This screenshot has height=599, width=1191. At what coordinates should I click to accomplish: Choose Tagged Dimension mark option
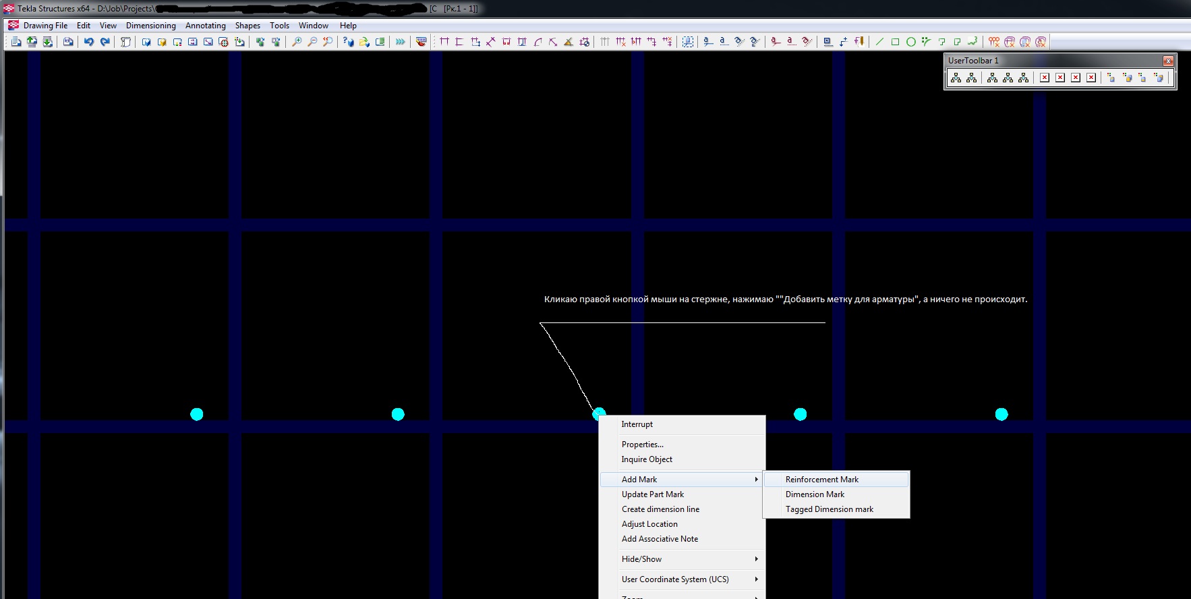[x=829, y=509]
